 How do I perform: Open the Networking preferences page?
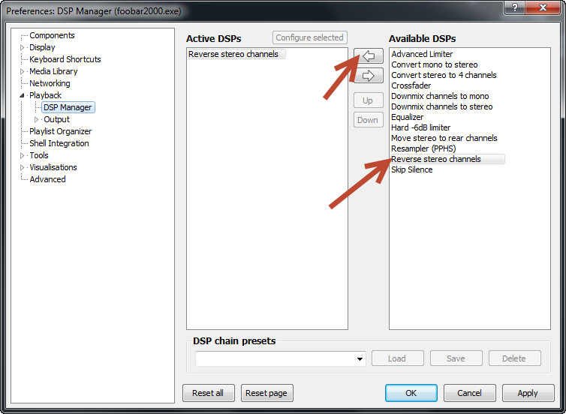coord(50,83)
